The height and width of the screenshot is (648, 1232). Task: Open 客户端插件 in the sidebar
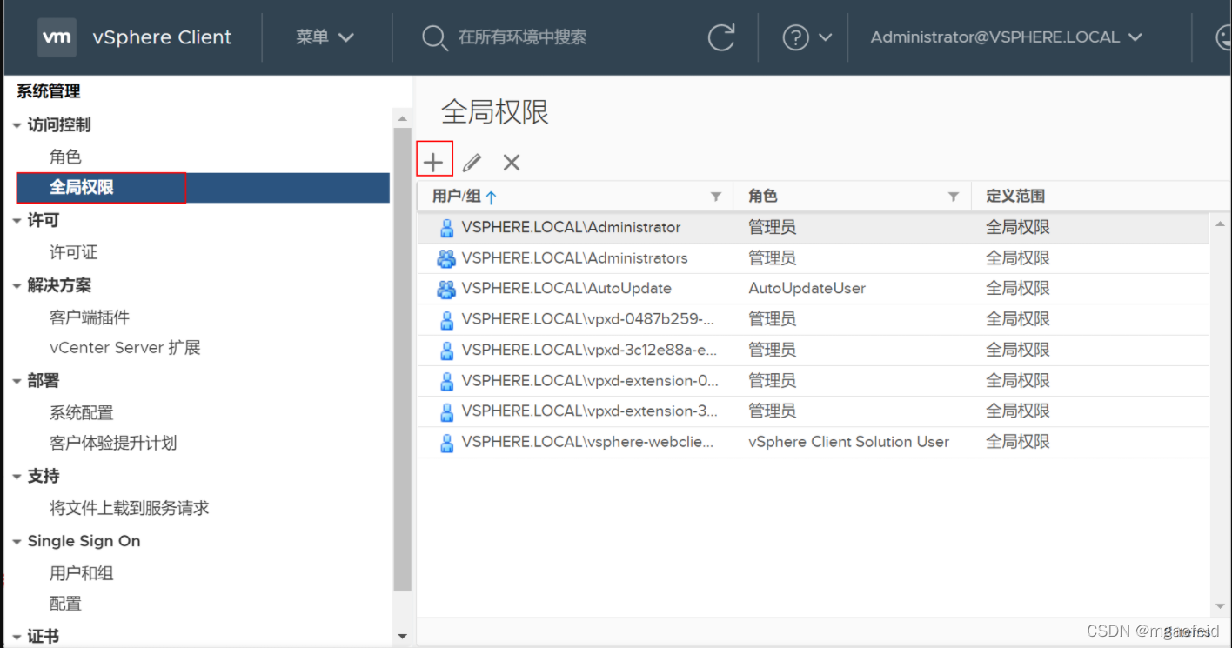coord(90,317)
